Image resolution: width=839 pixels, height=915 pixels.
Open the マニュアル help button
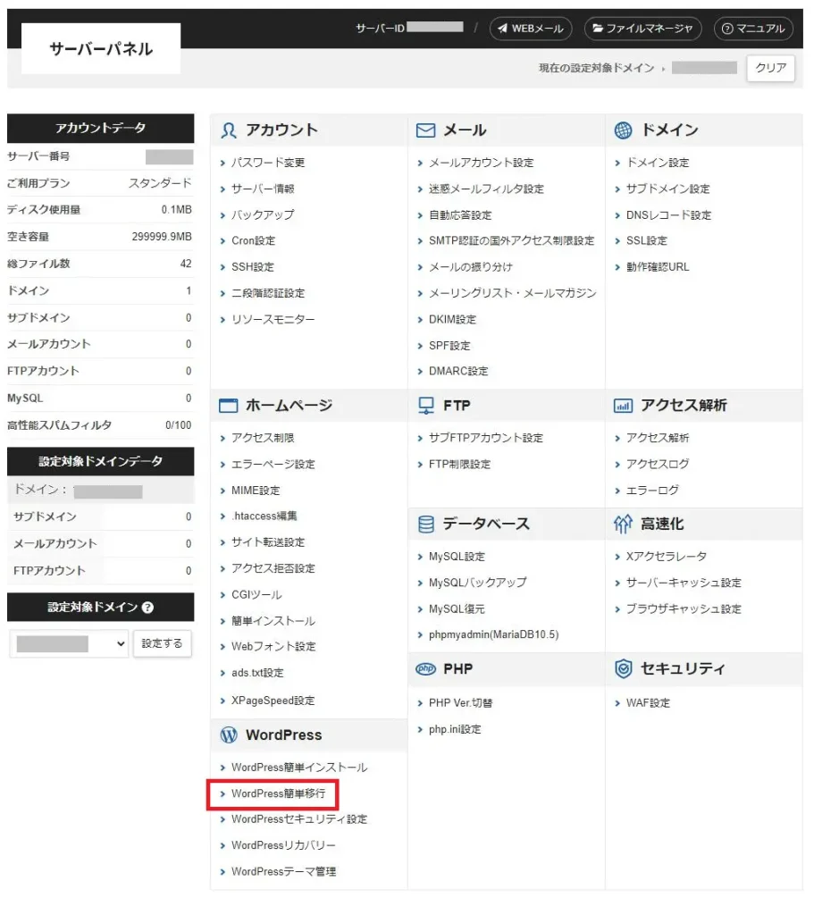click(752, 29)
